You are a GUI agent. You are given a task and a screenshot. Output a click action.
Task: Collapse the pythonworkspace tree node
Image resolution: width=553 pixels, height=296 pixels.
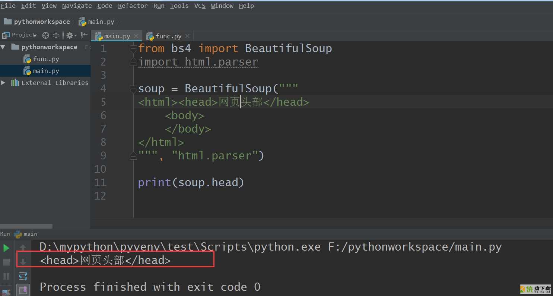(3, 47)
